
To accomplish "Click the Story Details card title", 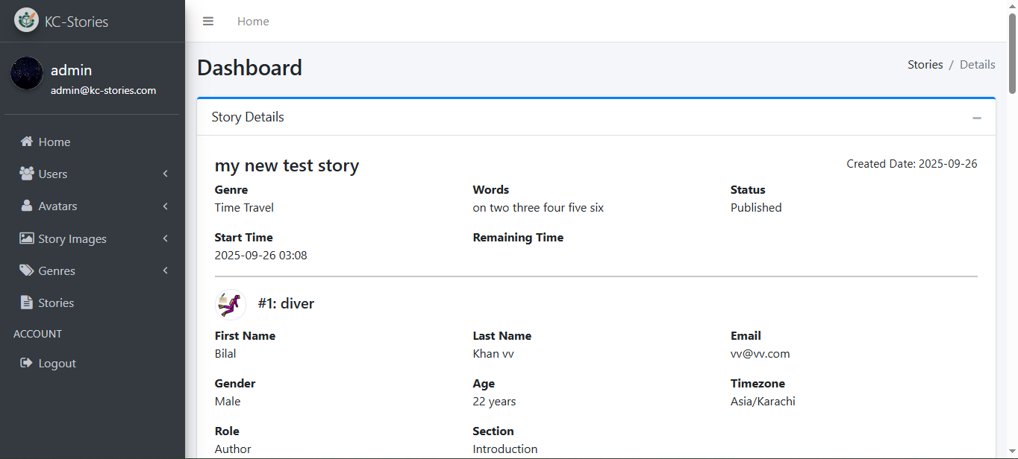I will [x=248, y=117].
